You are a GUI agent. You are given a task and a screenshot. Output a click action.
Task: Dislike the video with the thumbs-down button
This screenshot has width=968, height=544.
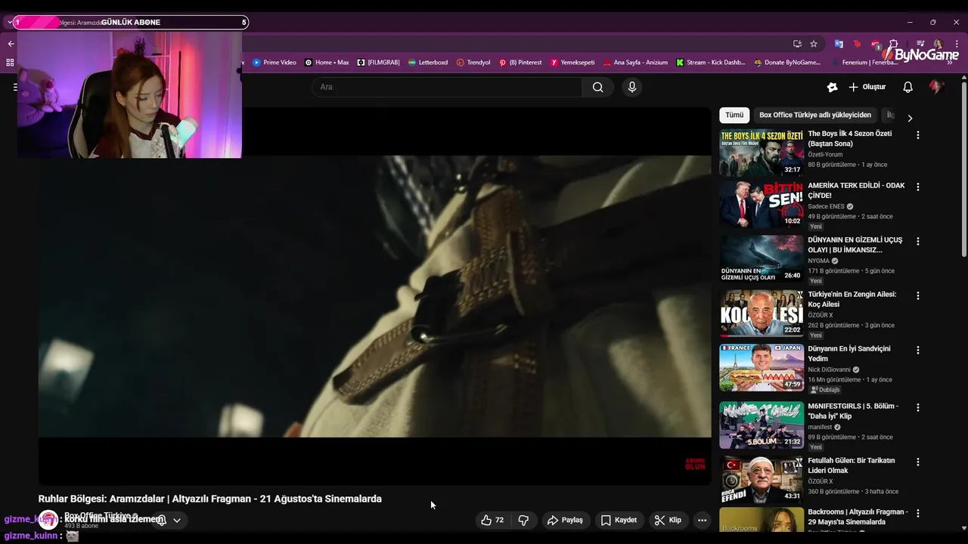[523, 520]
